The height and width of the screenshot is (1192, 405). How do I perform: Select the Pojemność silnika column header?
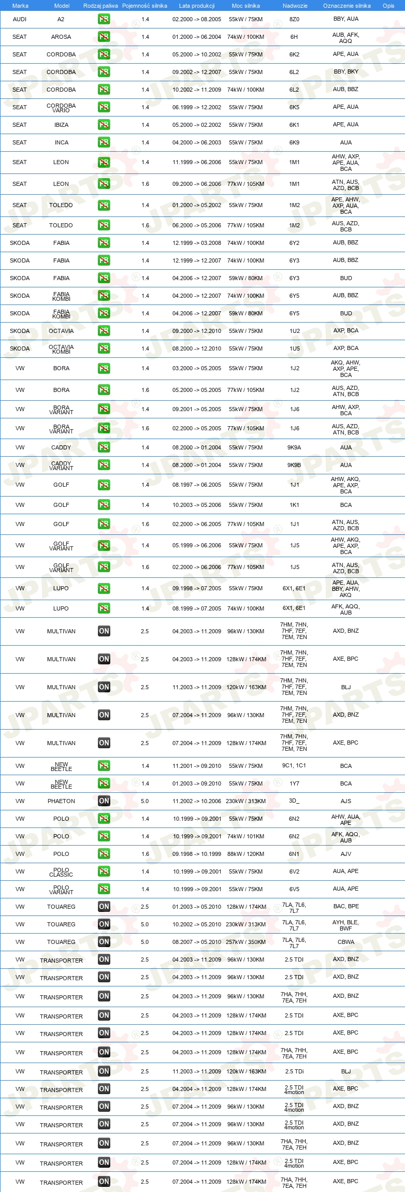pos(144,6)
